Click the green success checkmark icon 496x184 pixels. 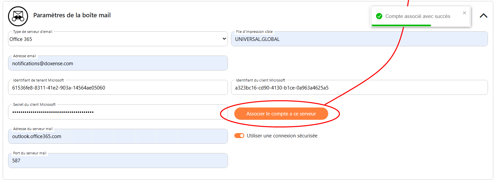[x=379, y=16]
